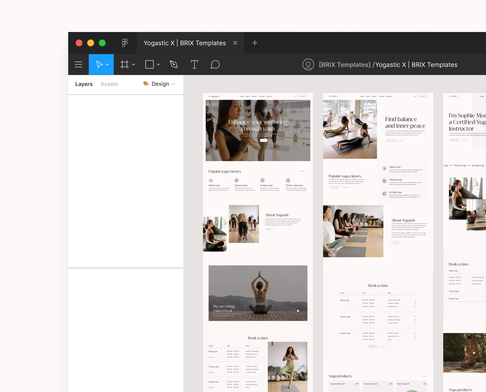Click the BRIX Templates breadcrumb link

[x=345, y=64]
